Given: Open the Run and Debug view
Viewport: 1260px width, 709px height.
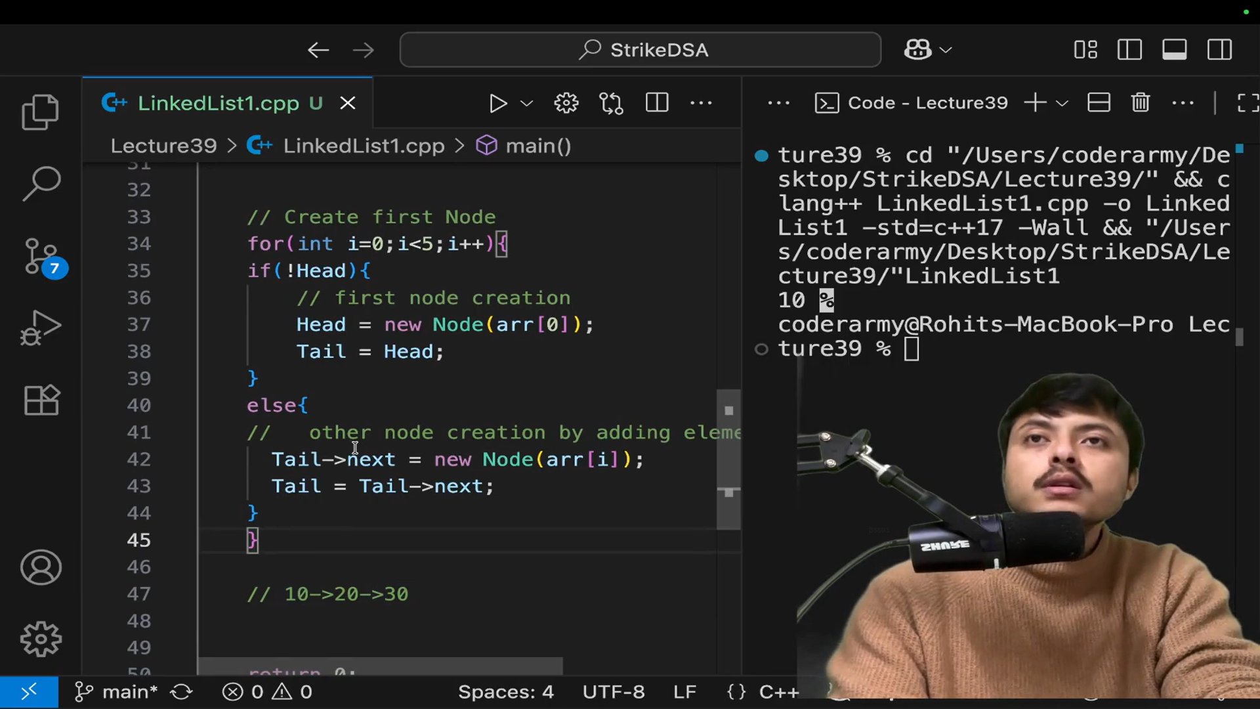Looking at the screenshot, I should pyautogui.click(x=41, y=328).
